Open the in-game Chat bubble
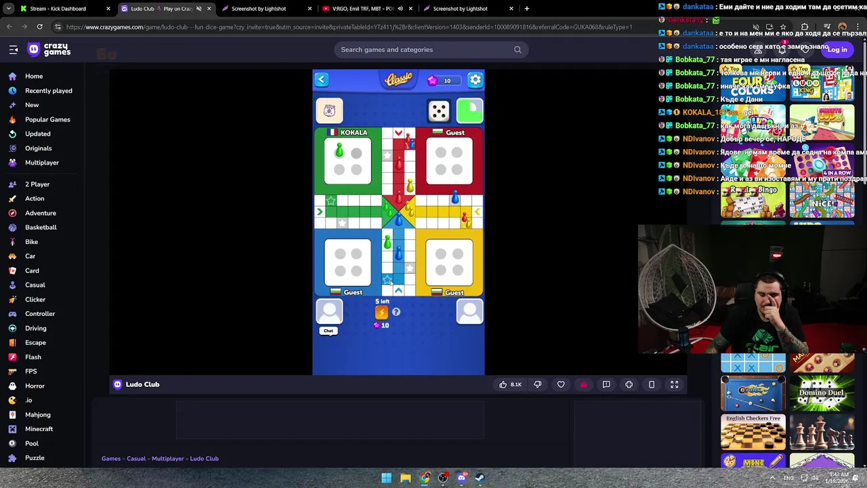The height and width of the screenshot is (488, 867). click(x=329, y=331)
